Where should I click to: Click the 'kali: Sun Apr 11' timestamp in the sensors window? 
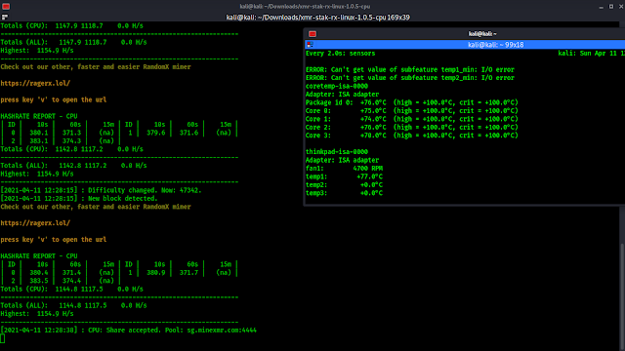coord(591,54)
